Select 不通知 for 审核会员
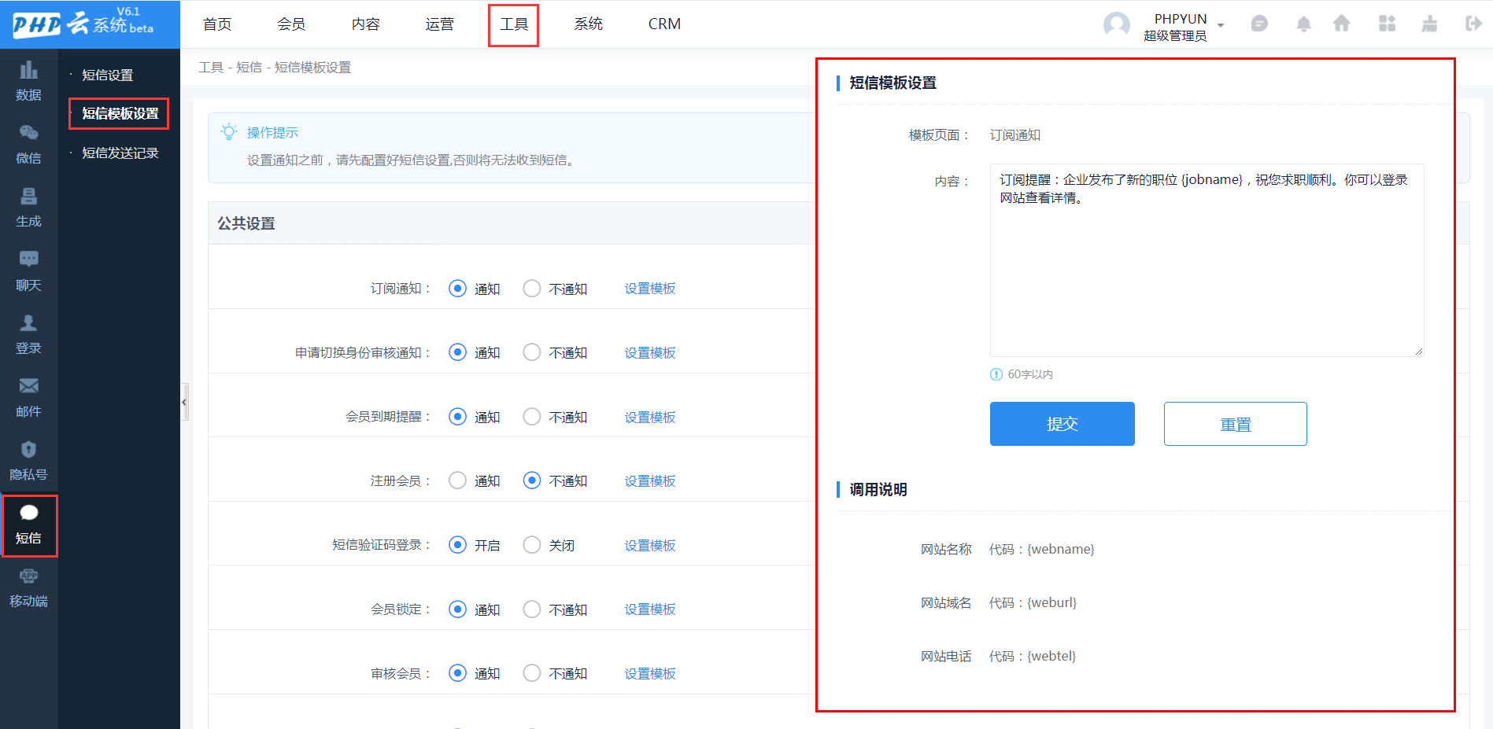The image size is (1493, 729). coord(532,673)
